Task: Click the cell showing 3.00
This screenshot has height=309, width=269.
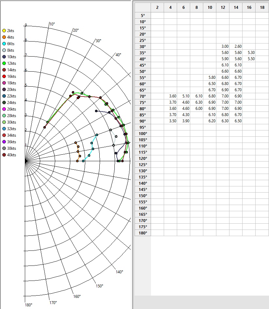Action: (x=223, y=46)
